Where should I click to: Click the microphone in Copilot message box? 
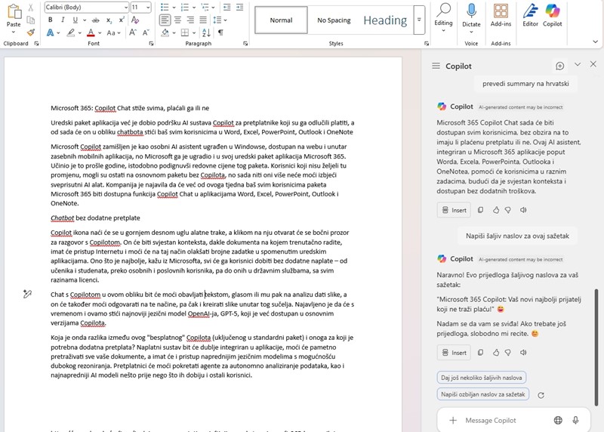click(575, 420)
